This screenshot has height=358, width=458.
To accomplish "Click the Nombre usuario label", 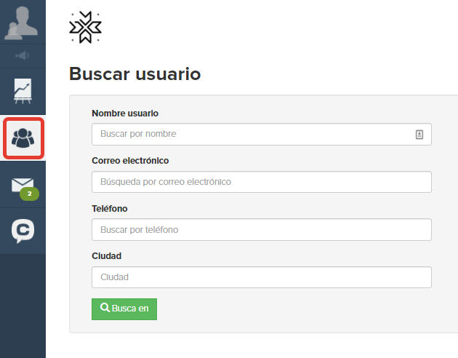I will [x=125, y=114].
